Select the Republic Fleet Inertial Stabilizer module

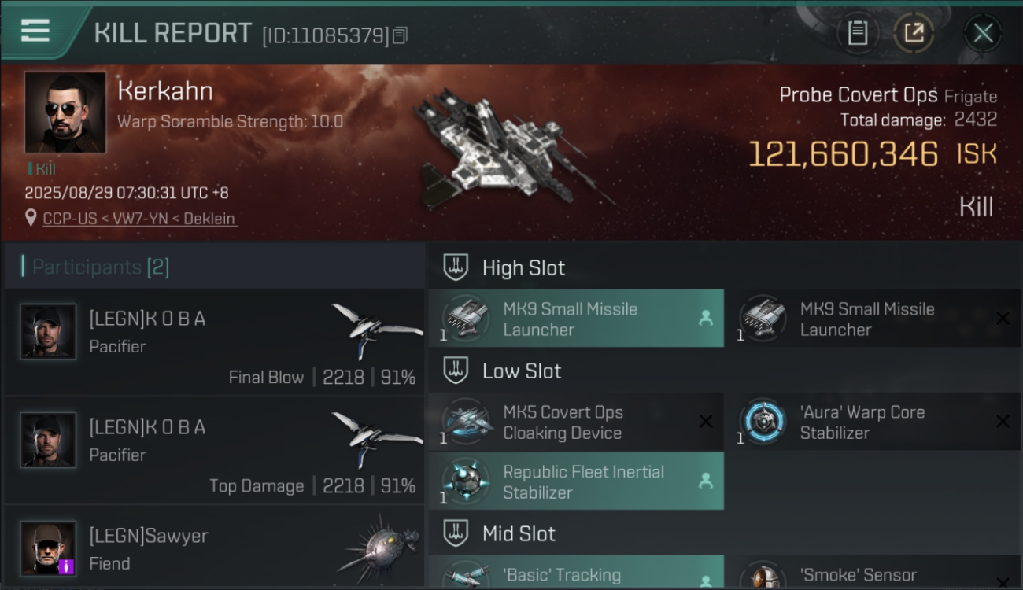tap(576, 481)
